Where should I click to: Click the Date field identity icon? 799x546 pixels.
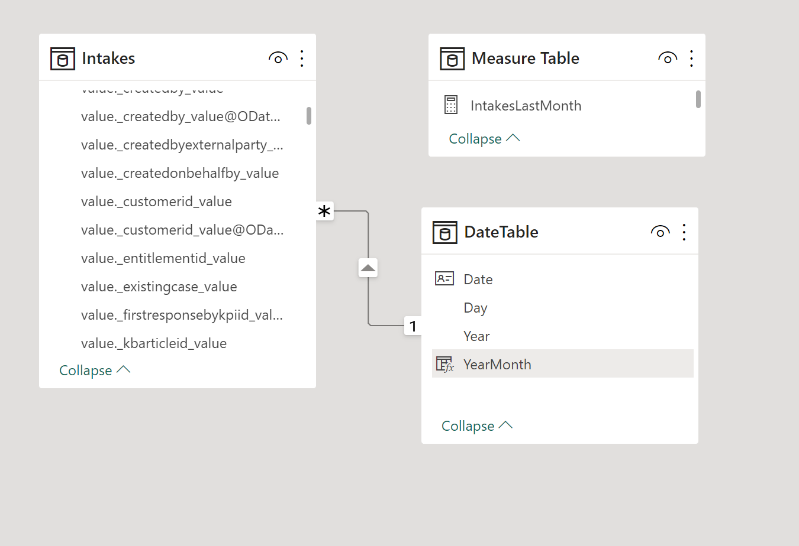coord(444,278)
